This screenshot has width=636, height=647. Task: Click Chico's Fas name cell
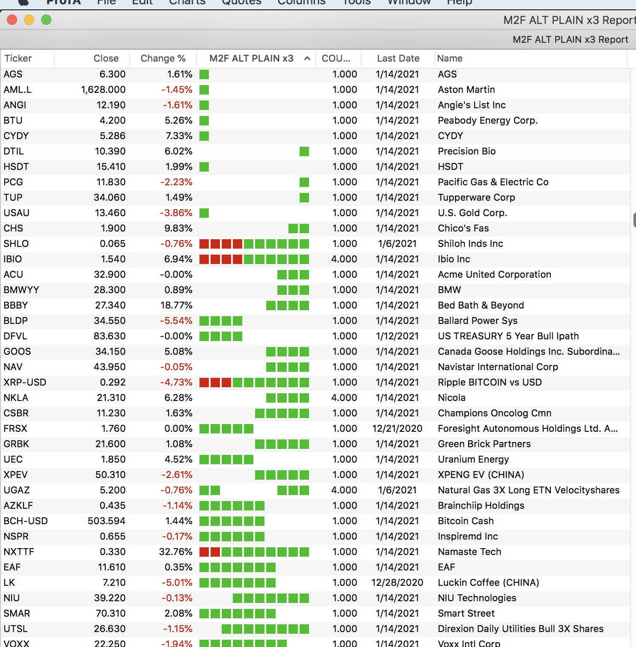click(x=463, y=228)
